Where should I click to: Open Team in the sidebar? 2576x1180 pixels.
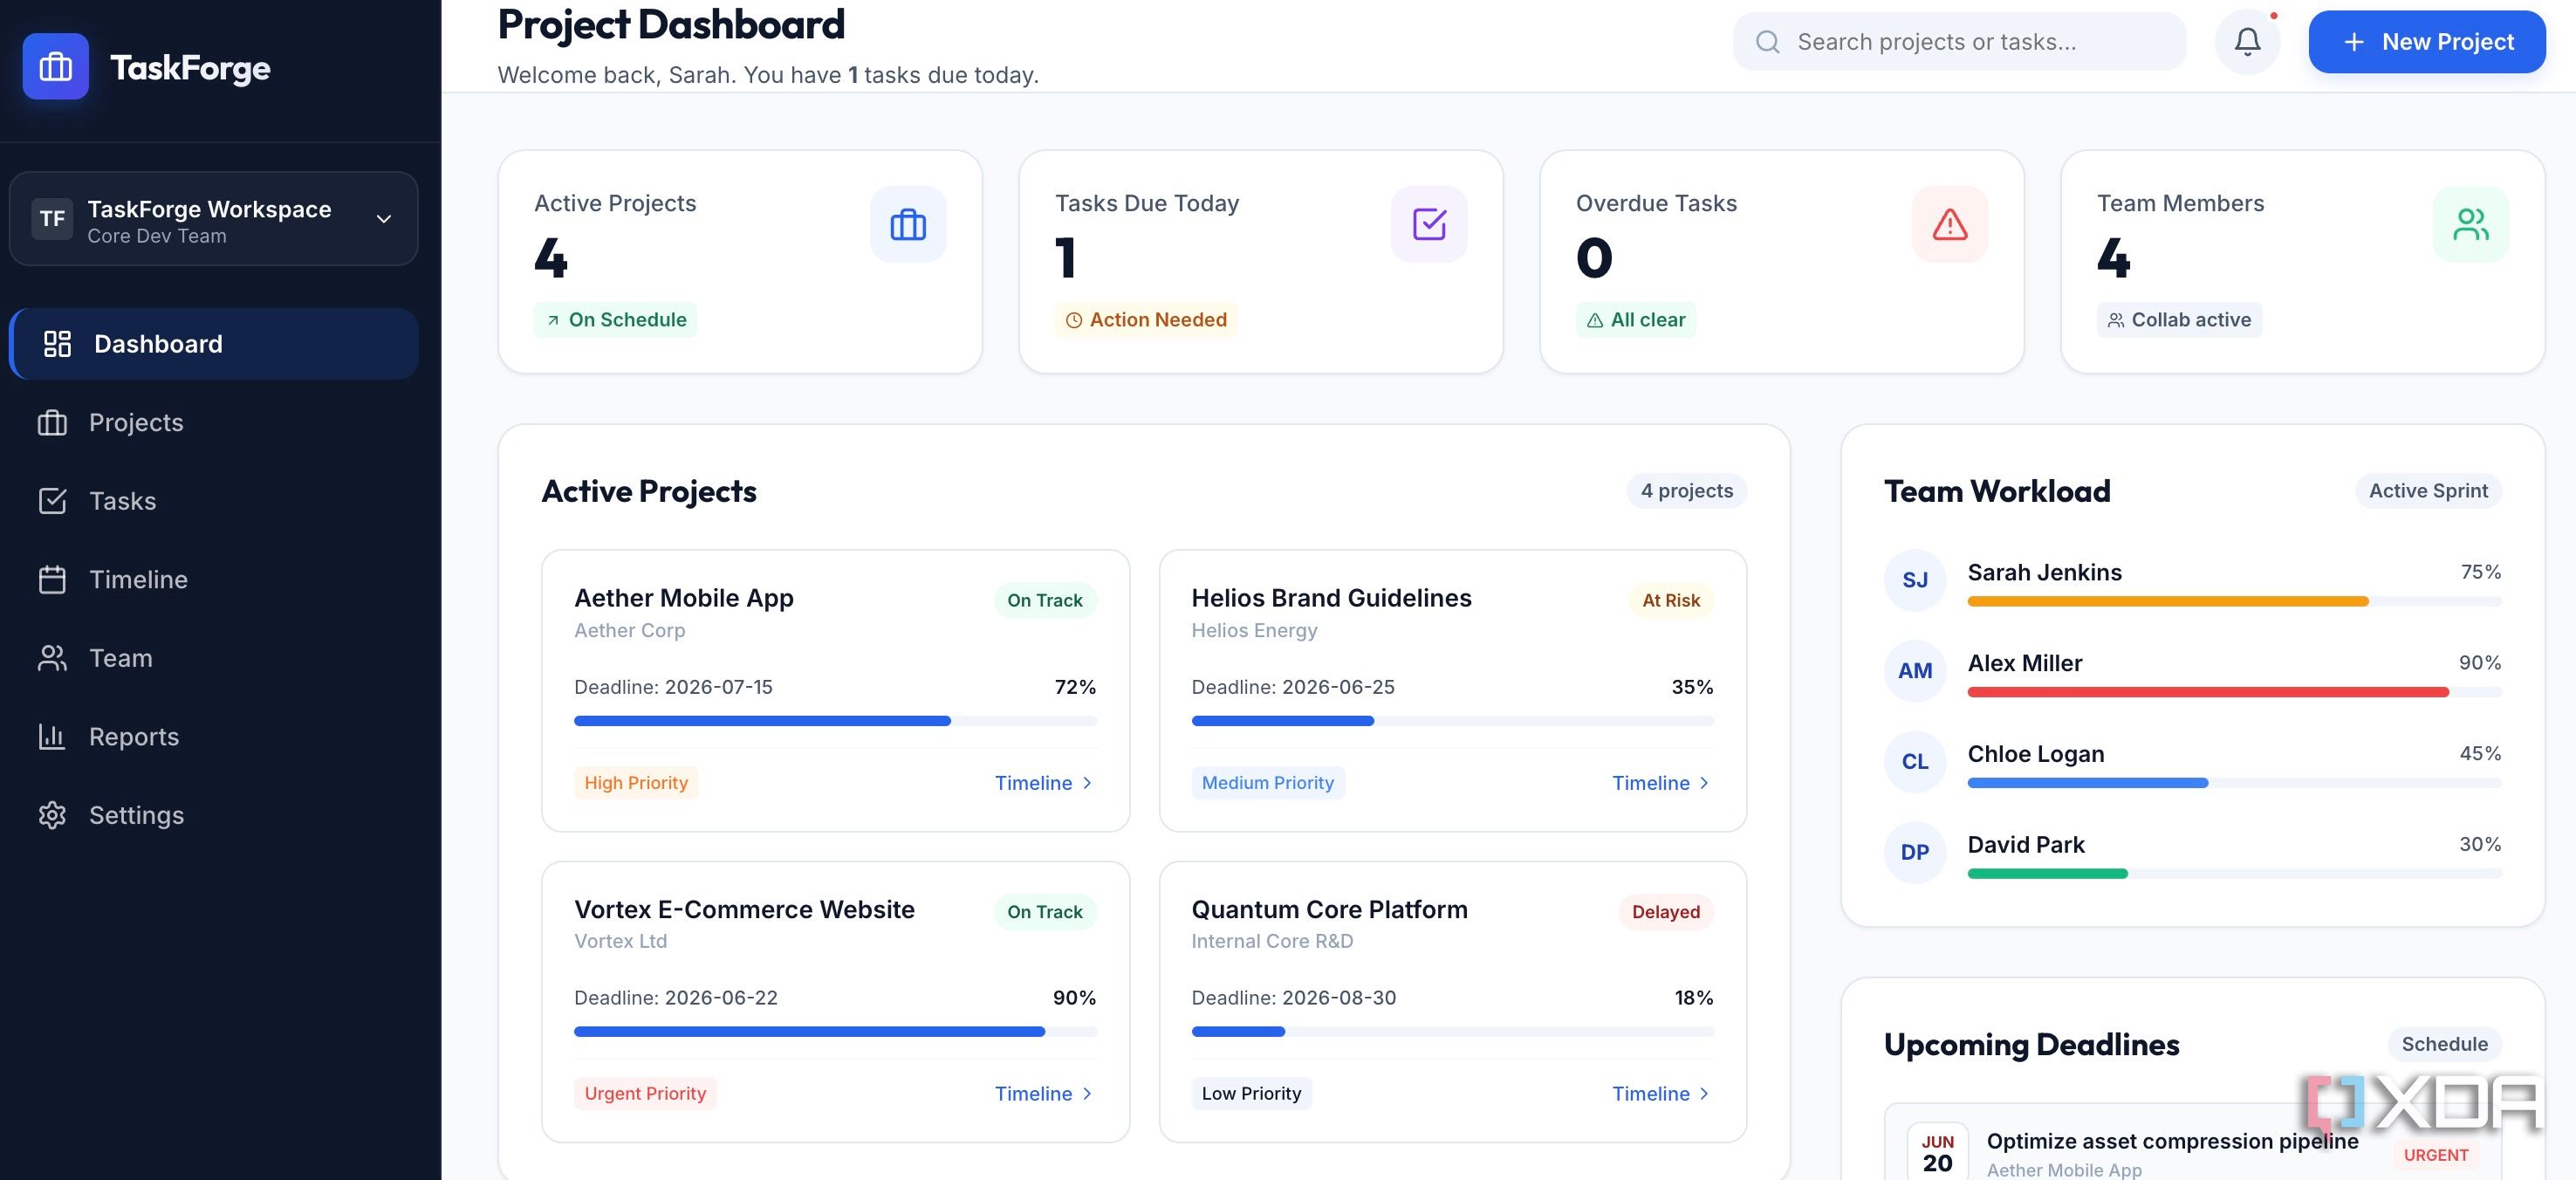[x=214, y=658]
